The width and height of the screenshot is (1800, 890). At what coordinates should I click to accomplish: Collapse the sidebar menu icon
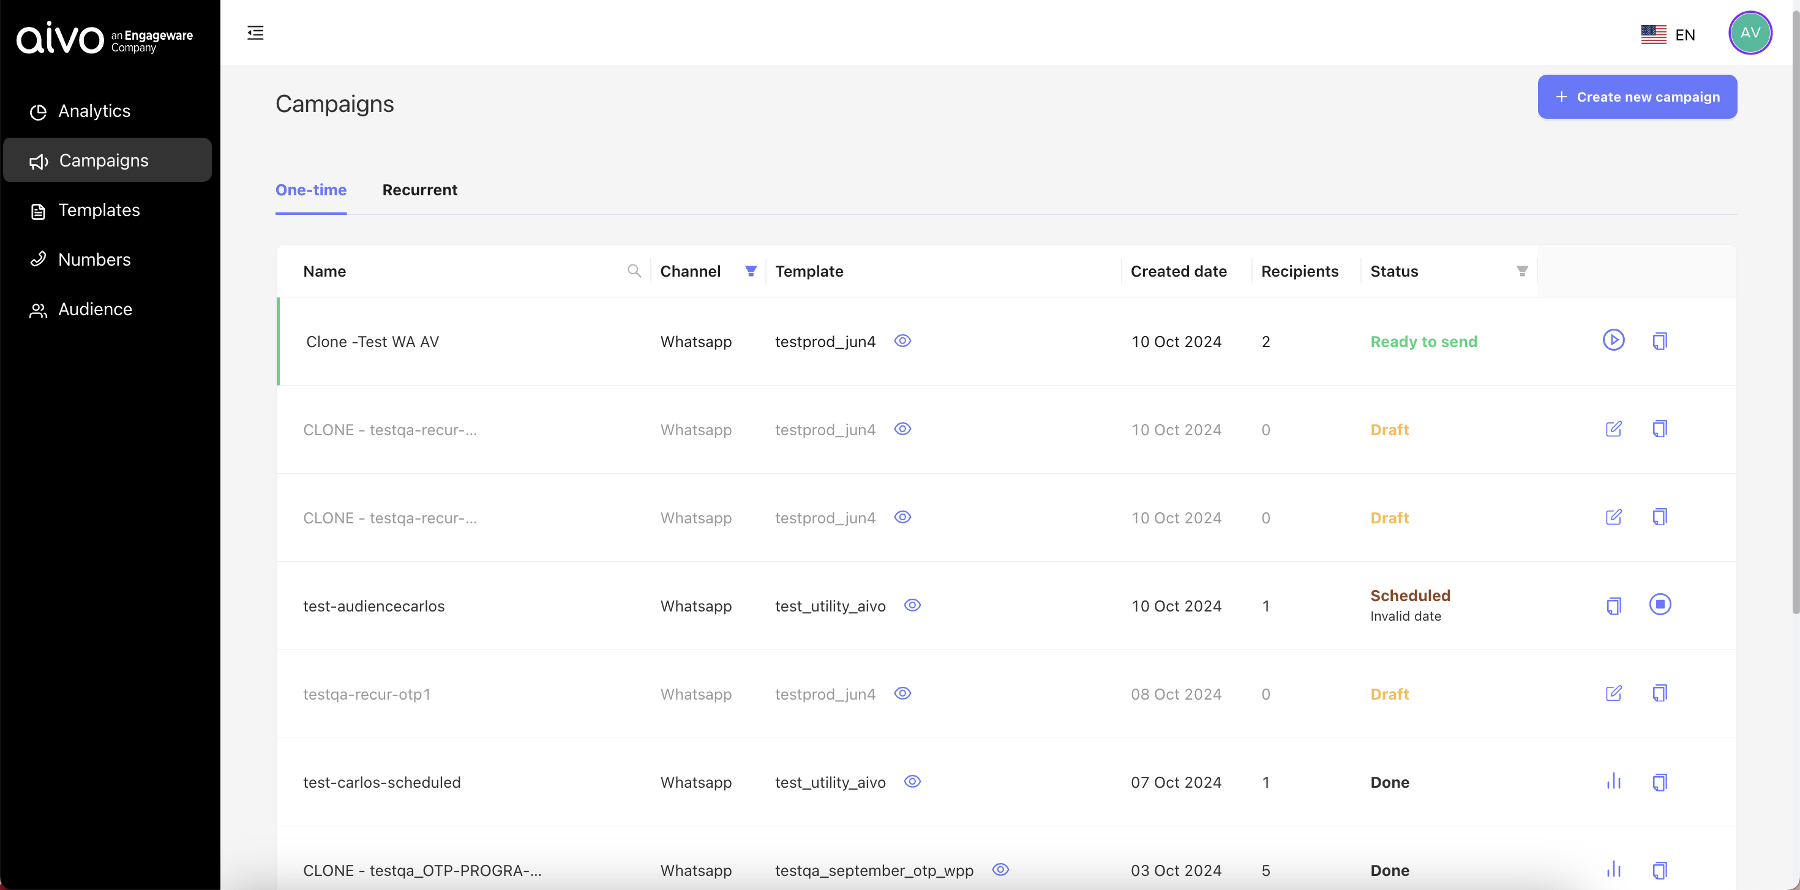click(255, 33)
